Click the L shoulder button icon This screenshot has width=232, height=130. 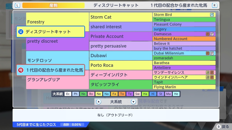coord(17,5)
